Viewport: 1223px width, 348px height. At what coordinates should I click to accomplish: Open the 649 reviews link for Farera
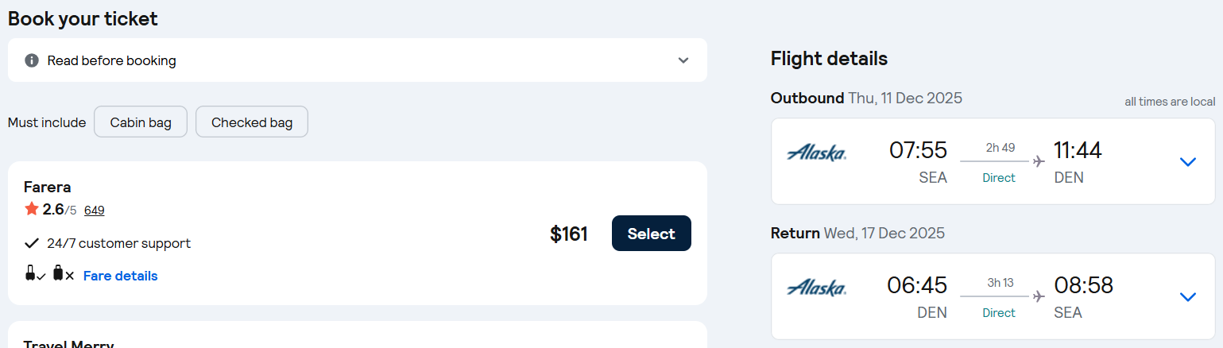(95, 211)
